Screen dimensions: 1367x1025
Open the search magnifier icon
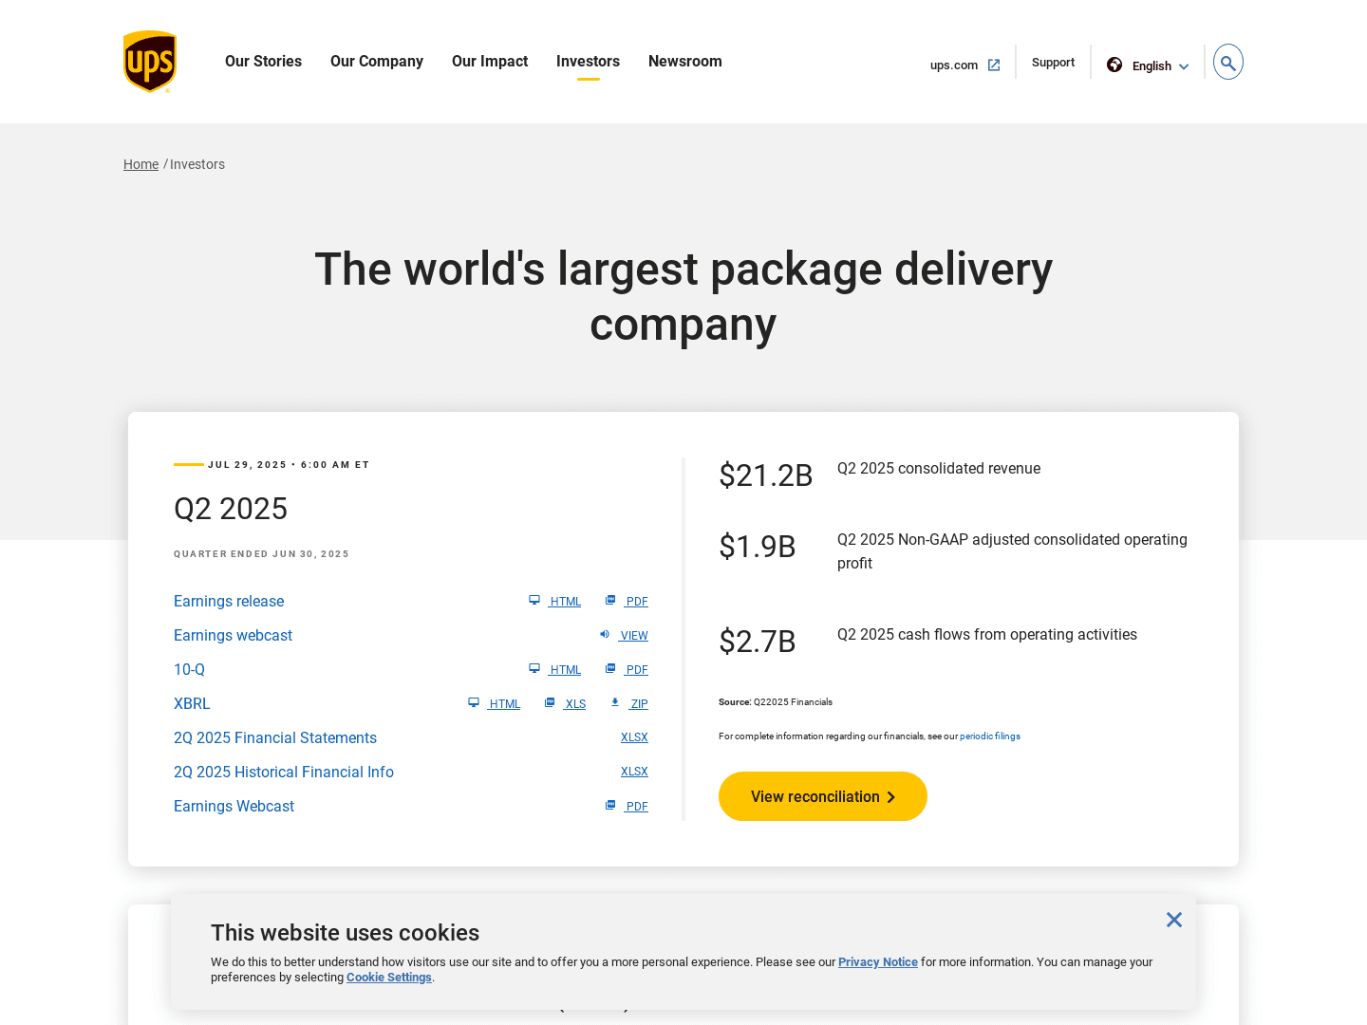(1227, 63)
